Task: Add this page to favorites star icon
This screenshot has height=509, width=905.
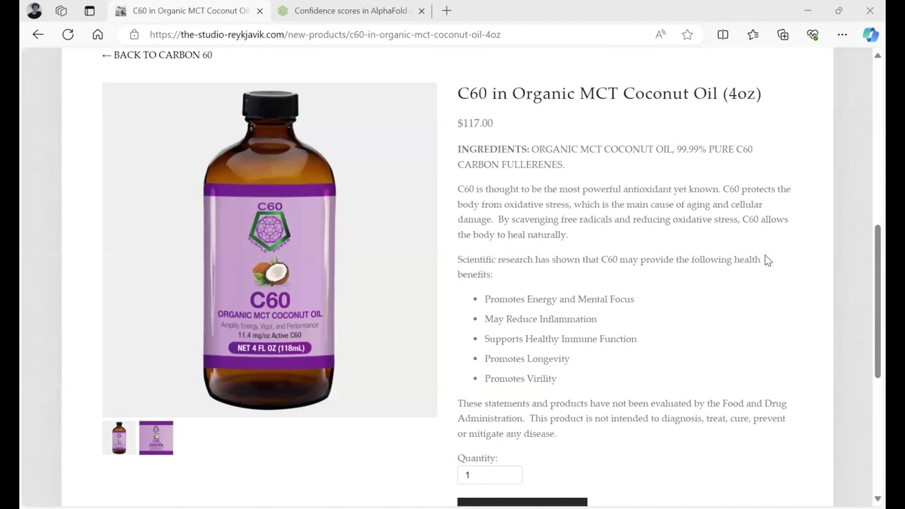Action: [x=687, y=34]
